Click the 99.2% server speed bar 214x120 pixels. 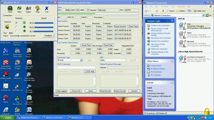[44, 23]
